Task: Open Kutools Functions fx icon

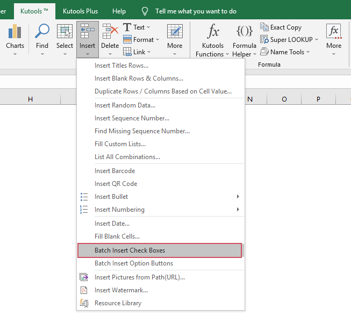Action: pyautogui.click(x=213, y=31)
